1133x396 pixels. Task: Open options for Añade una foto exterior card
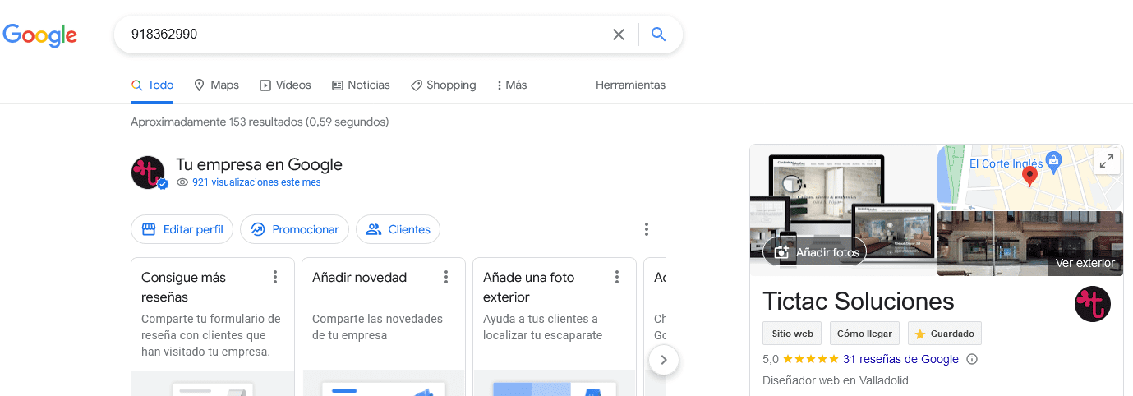pos(617,277)
